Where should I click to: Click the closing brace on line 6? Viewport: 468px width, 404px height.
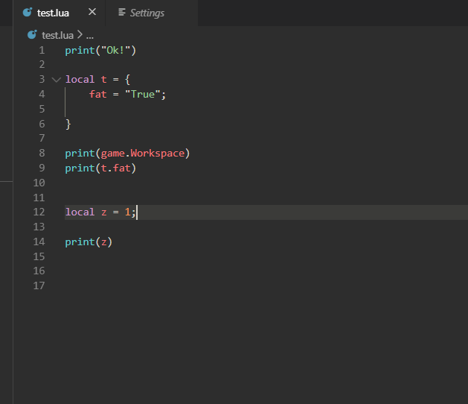(x=68, y=124)
